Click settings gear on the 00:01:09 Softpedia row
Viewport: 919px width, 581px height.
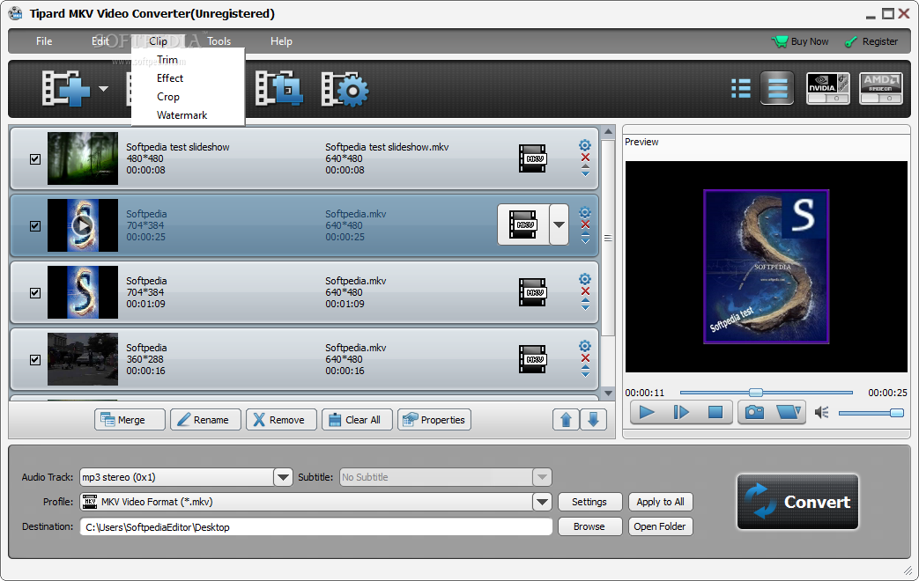pos(585,279)
